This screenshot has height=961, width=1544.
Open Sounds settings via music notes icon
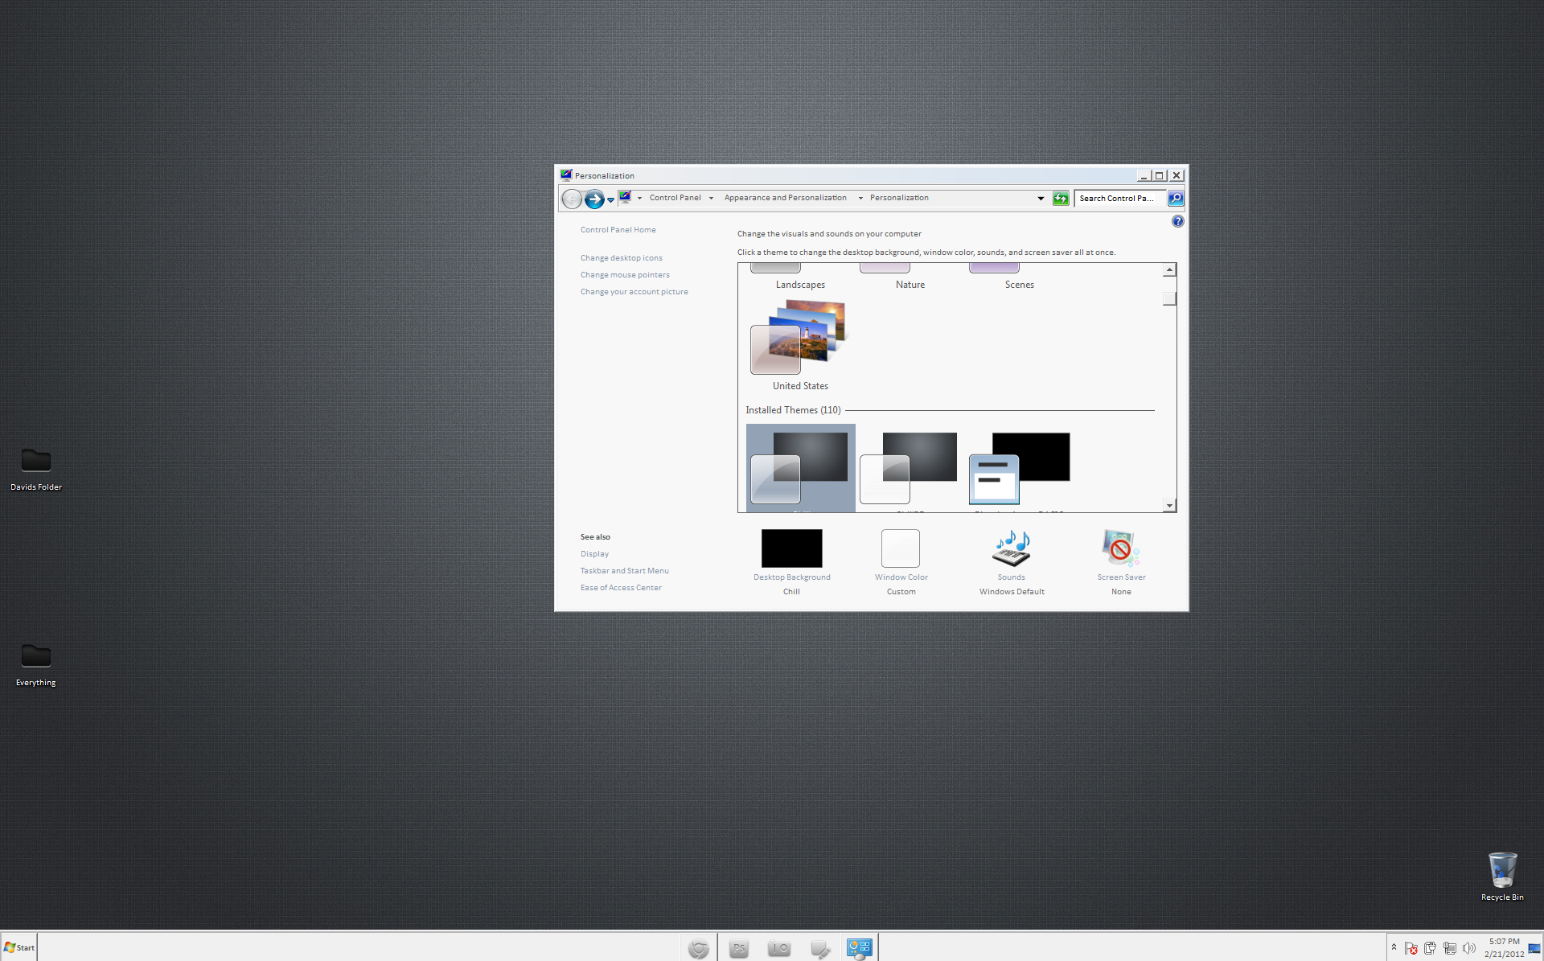click(1011, 548)
